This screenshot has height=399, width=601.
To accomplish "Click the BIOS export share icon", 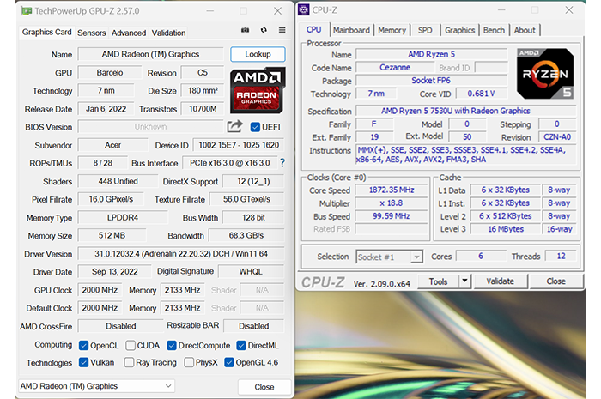I will 234,126.
